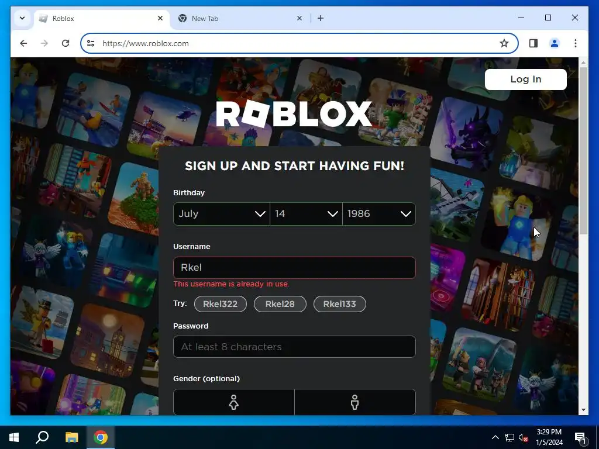Click the clock tower night game thumbnail
This screenshot has height=449, width=599.
click(108, 341)
